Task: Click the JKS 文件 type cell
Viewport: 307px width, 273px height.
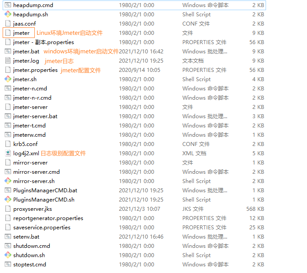Action: (x=193, y=209)
